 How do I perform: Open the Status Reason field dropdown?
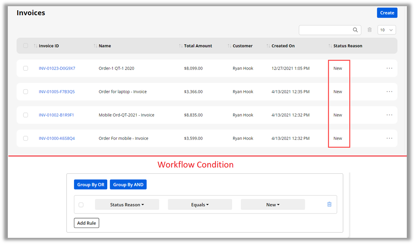click(127, 205)
